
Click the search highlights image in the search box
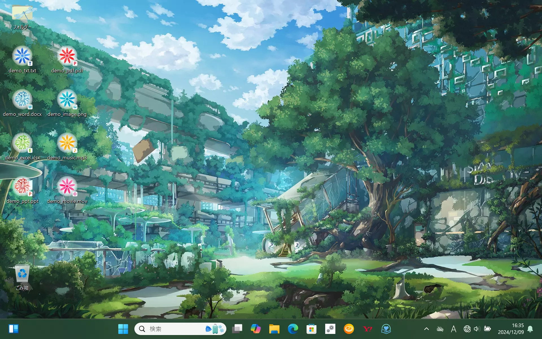(x=215, y=329)
